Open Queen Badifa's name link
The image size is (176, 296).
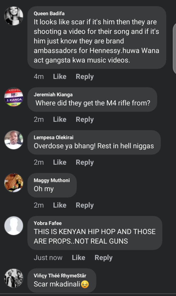tap(49, 14)
